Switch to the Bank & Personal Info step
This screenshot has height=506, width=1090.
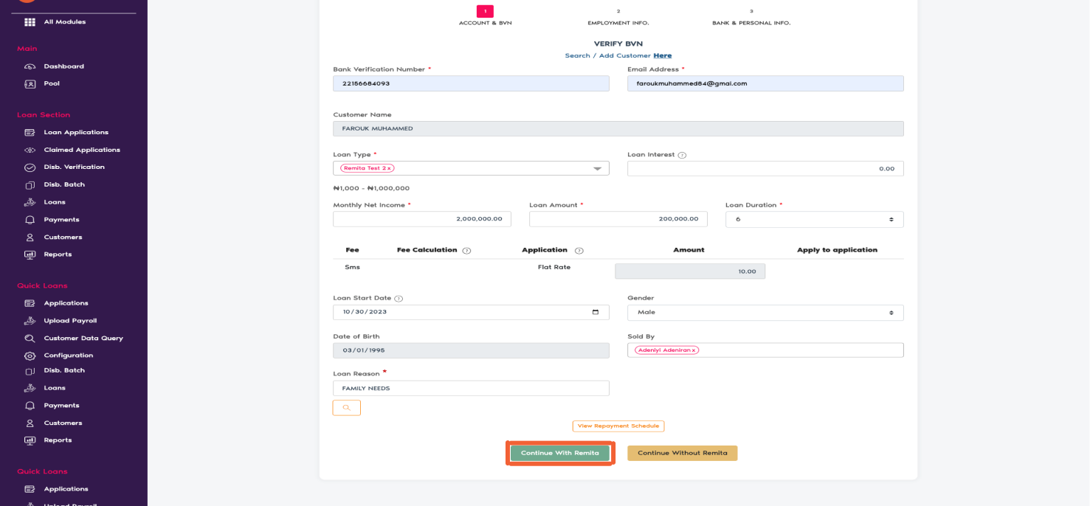(x=751, y=16)
